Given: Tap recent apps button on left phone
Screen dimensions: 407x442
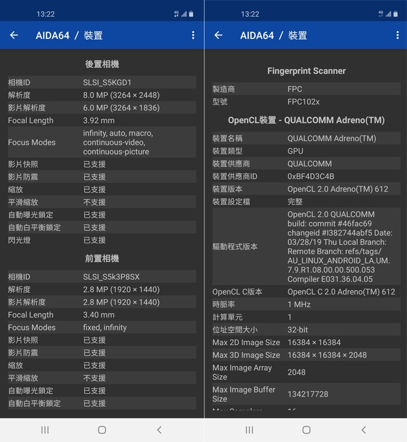Looking at the screenshot, I should coord(45,430).
